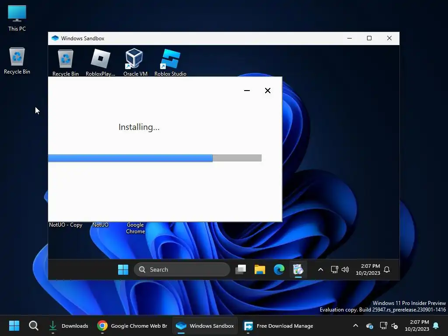Close the Installing dialog

click(x=268, y=91)
